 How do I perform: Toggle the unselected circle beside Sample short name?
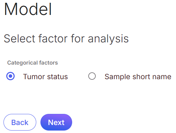[92, 76]
